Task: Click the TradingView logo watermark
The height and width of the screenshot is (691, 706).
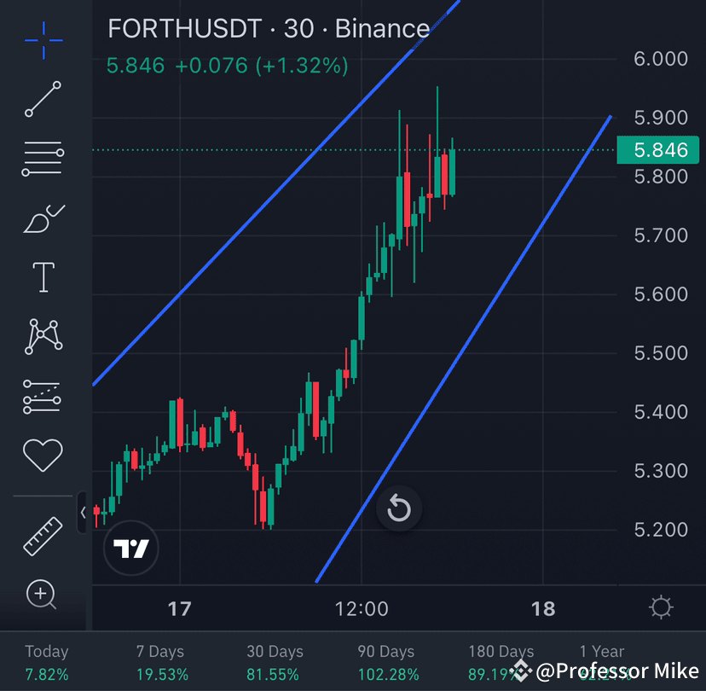Action: pyautogui.click(x=130, y=549)
